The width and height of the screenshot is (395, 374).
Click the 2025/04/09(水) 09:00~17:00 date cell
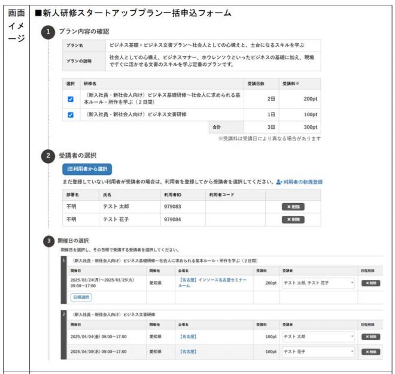pos(107,352)
